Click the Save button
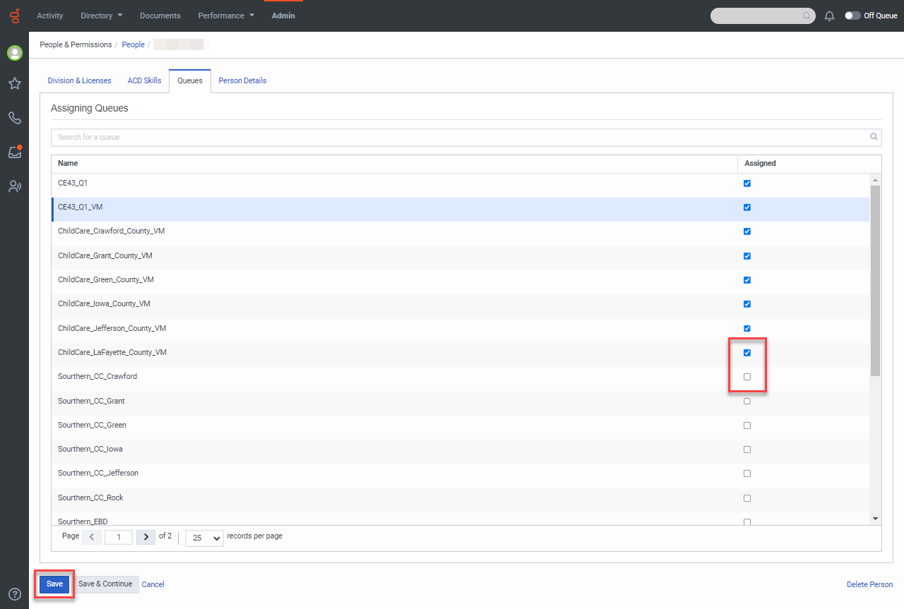 55,584
